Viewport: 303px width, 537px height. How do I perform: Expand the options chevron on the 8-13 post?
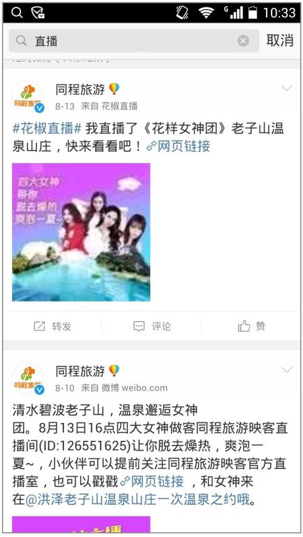(287, 88)
